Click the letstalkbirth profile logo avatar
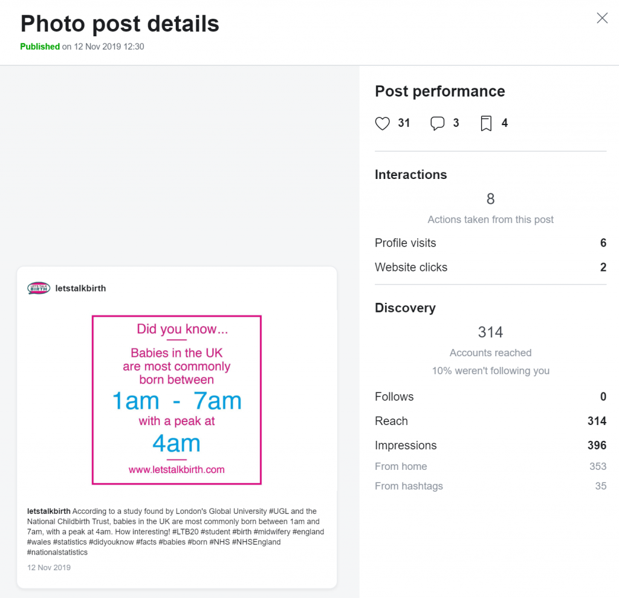 coord(39,288)
